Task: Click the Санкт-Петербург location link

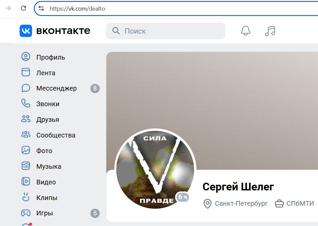Action: coord(241,203)
